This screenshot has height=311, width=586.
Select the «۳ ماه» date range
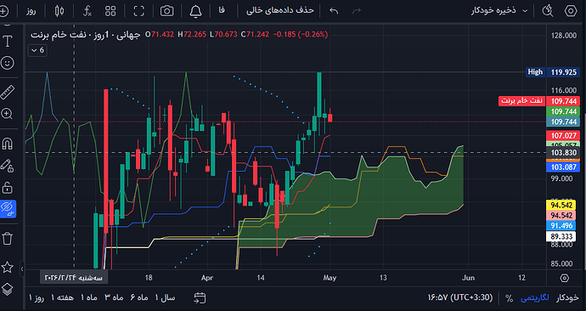pos(114,297)
